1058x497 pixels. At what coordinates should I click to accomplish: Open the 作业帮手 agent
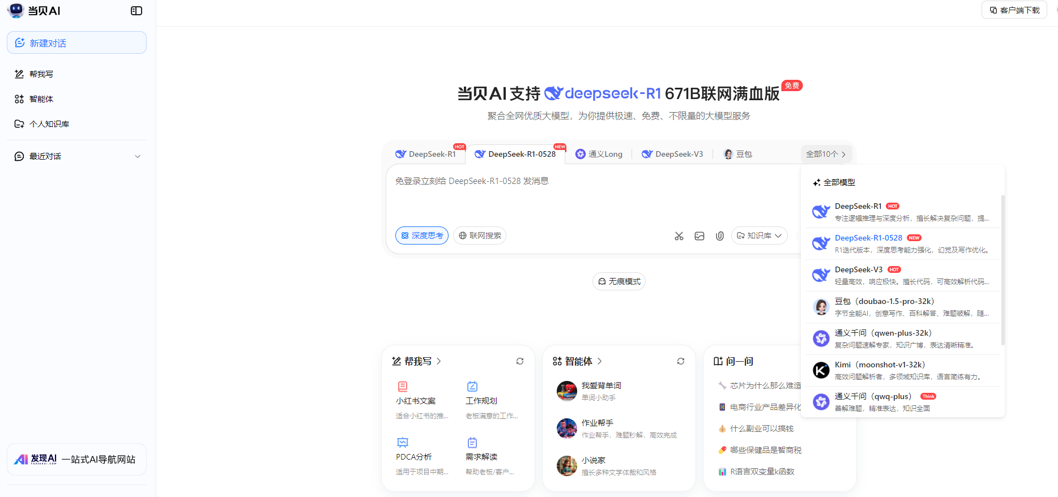click(x=618, y=429)
